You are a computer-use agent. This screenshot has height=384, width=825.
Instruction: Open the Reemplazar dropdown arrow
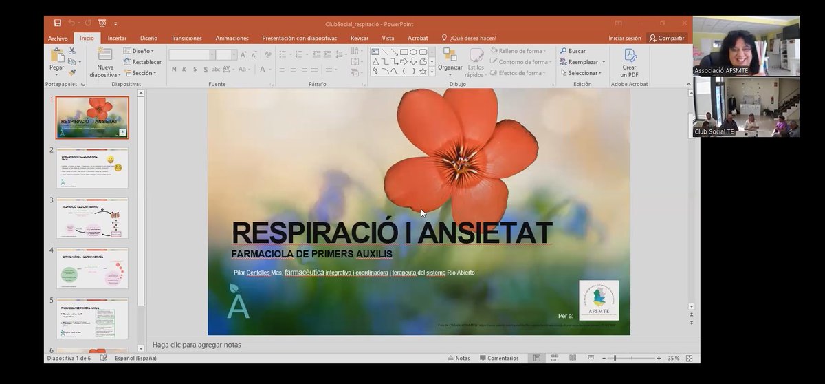(604, 62)
